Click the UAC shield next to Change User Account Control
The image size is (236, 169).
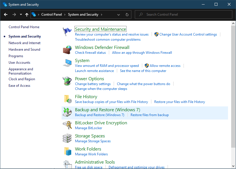[x=156, y=34]
